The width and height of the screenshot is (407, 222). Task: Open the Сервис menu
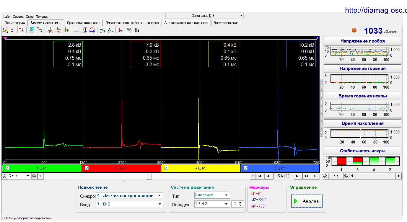pyautogui.click(x=19, y=17)
